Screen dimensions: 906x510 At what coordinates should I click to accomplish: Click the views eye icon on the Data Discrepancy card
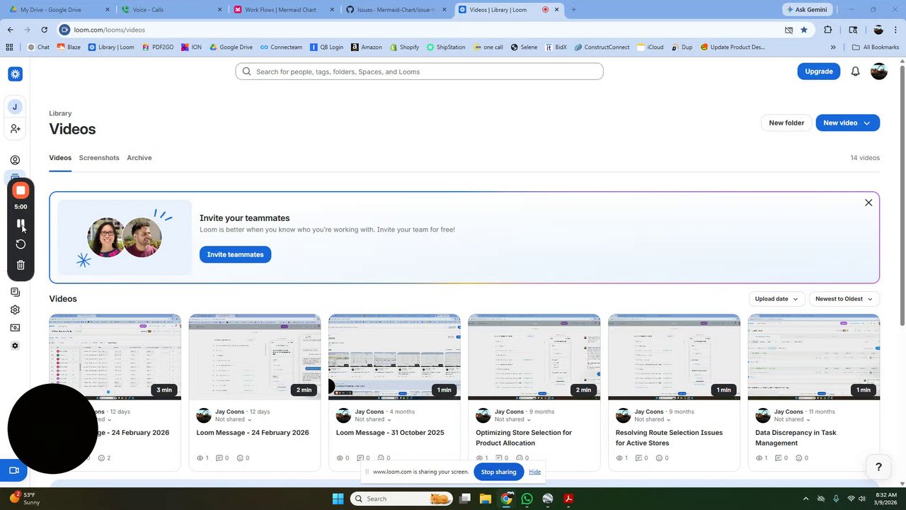tap(760, 458)
